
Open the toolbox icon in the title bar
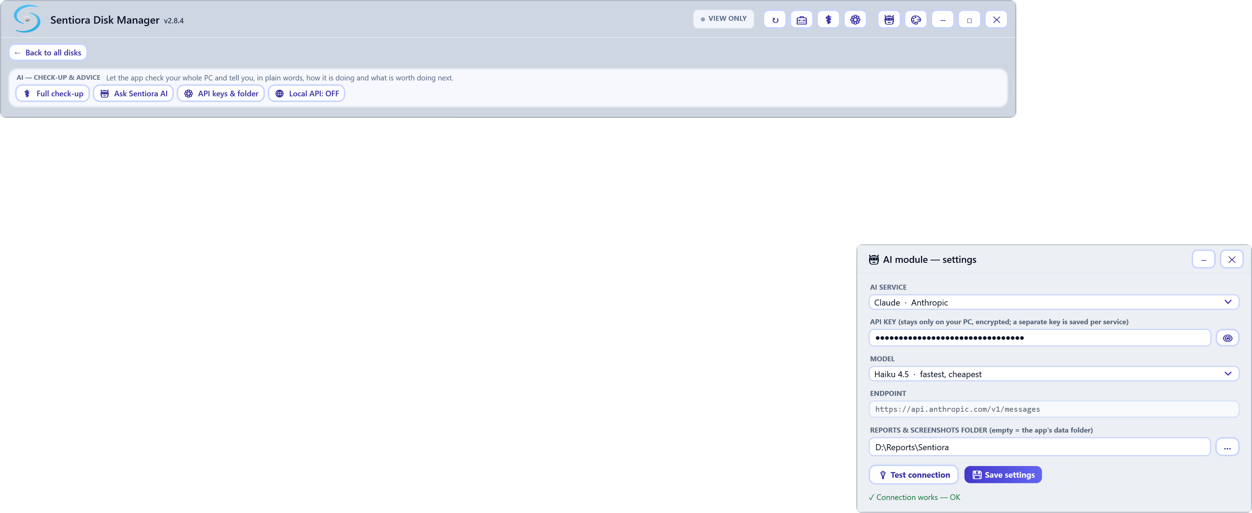[801, 20]
